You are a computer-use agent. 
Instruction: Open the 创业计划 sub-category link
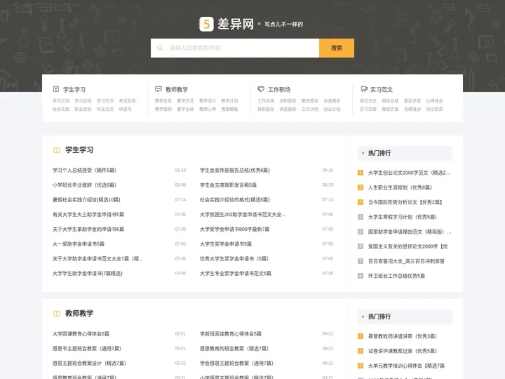(332, 109)
